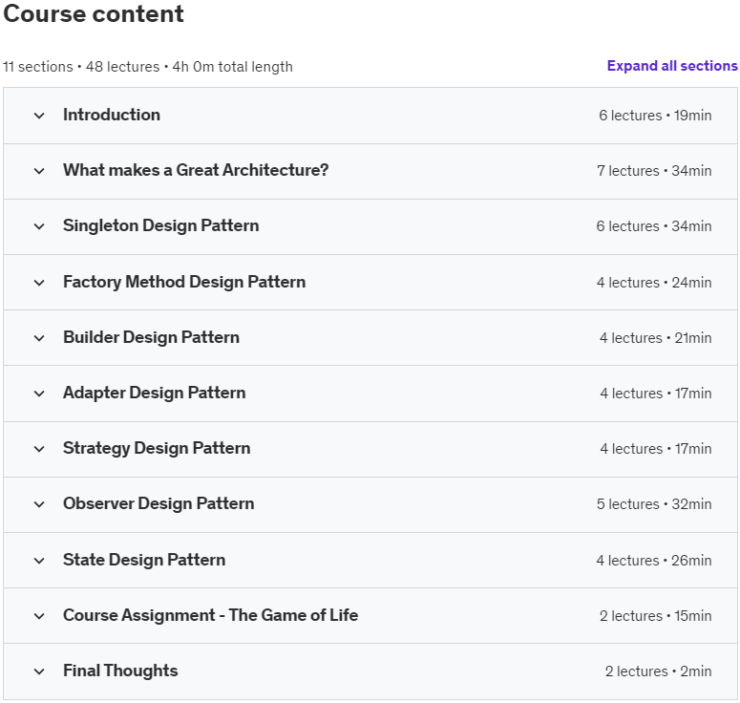This screenshot has height=703, width=740.
Task: Select the Factory Method Design Pattern title
Action: tap(184, 282)
